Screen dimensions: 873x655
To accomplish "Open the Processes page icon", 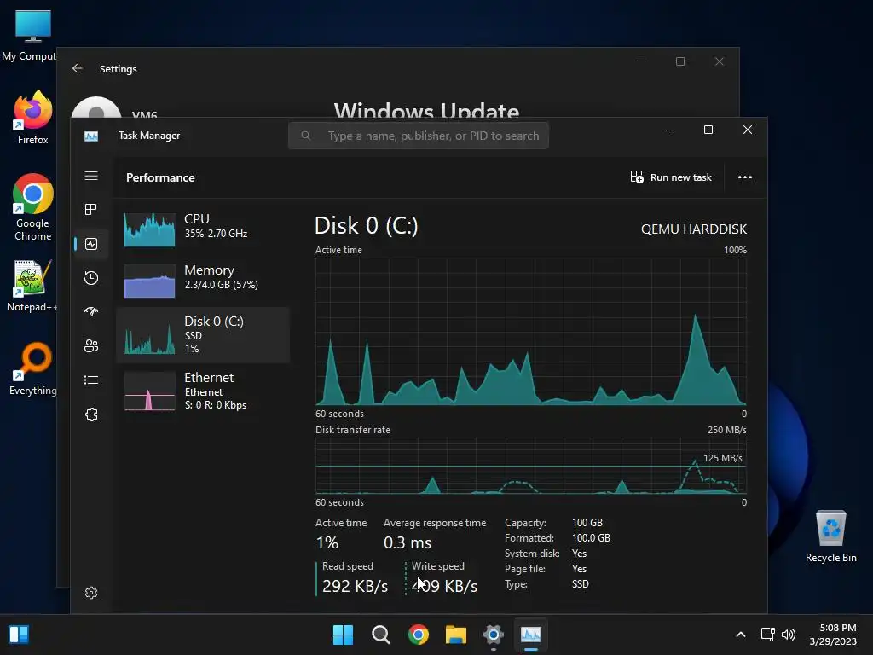I will (x=91, y=210).
